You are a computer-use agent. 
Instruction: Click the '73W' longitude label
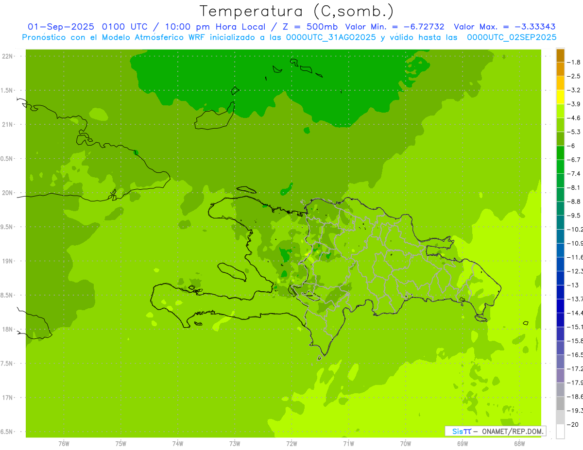tap(235, 444)
